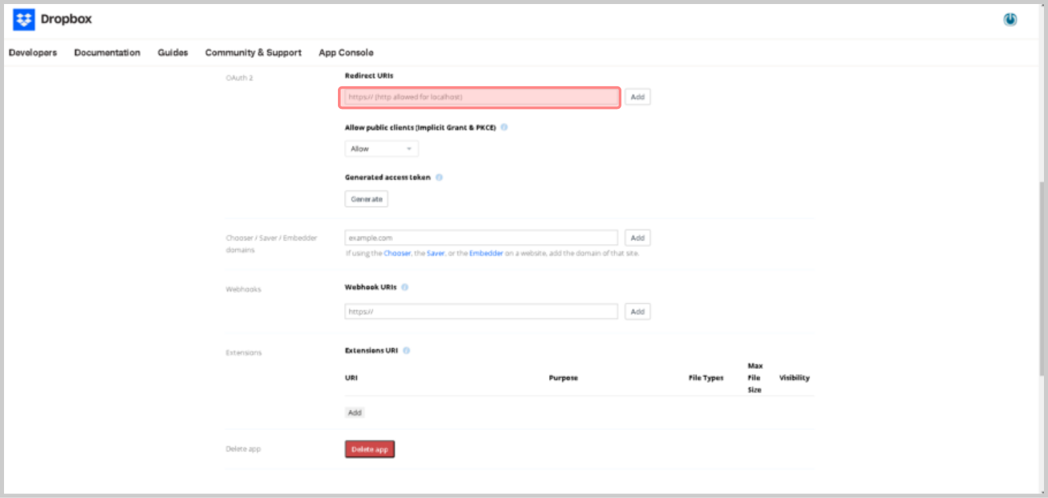Click the Webhook URIs https:// input field
This screenshot has height=498, width=1048.
(x=481, y=312)
